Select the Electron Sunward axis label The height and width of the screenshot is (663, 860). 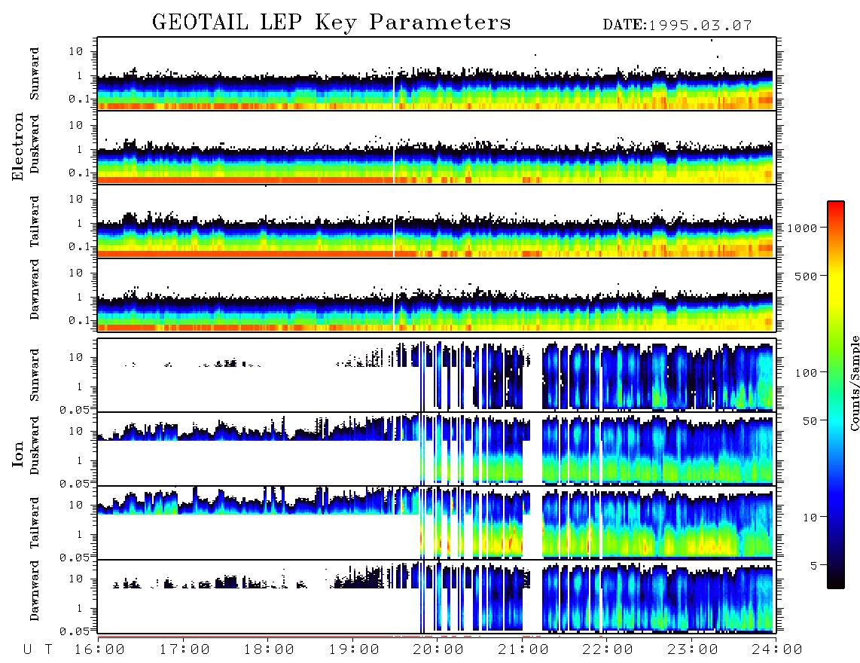(35, 74)
